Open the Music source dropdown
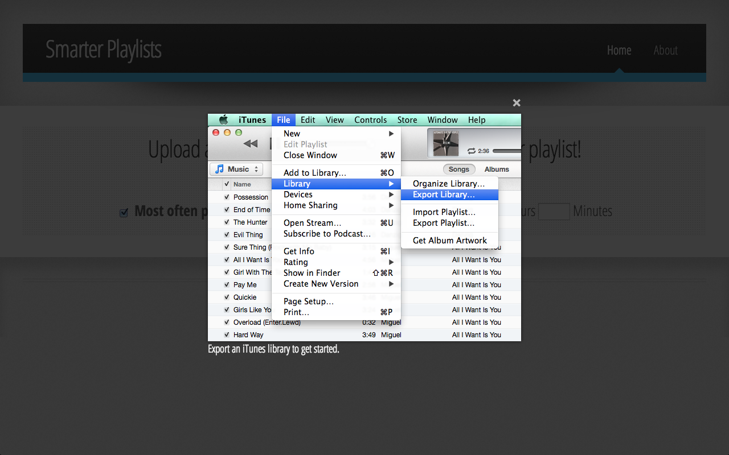The image size is (729, 455). click(x=236, y=169)
